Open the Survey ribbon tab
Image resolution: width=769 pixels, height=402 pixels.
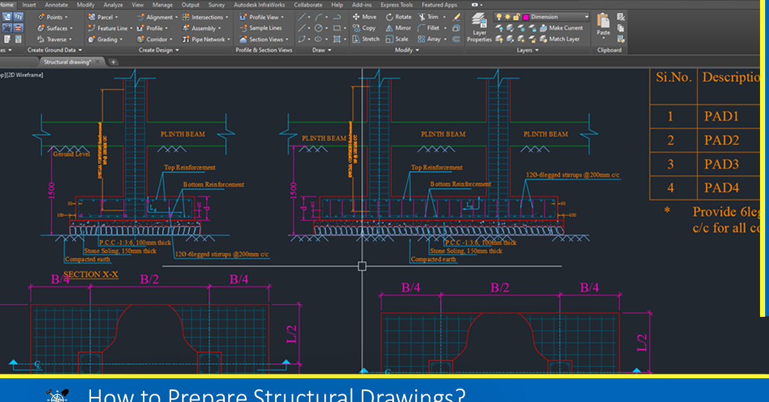point(217,4)
